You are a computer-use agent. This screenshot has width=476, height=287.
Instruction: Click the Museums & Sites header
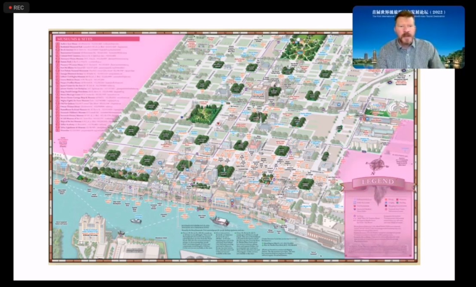pyautogui.click(x=97, y=39)
